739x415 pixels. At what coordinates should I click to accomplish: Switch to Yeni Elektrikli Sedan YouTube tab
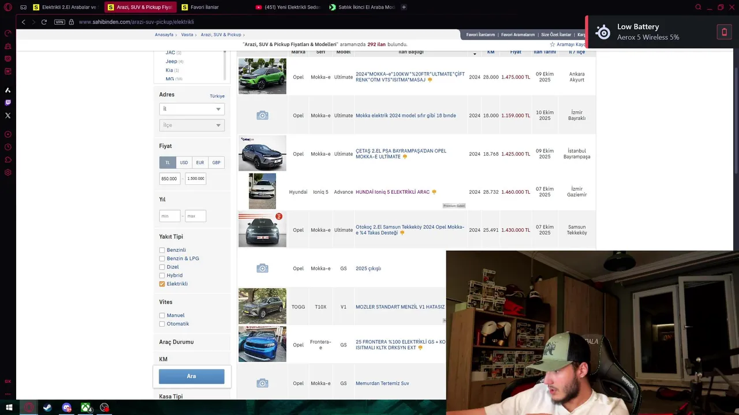coord(287,7)
